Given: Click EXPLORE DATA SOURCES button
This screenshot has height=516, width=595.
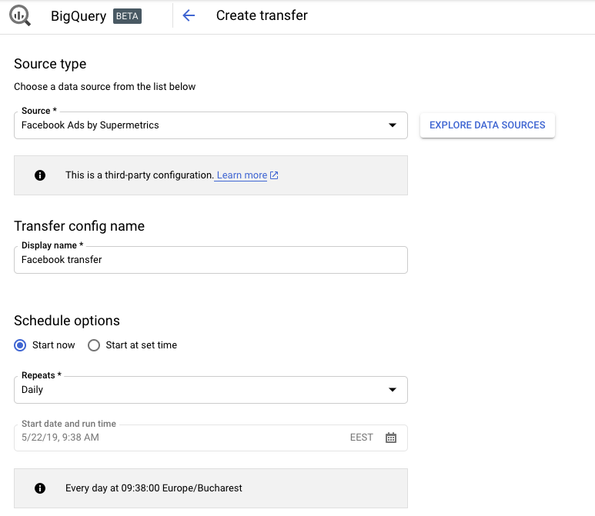Looking at the screenshot, I should tap(487, 125).
